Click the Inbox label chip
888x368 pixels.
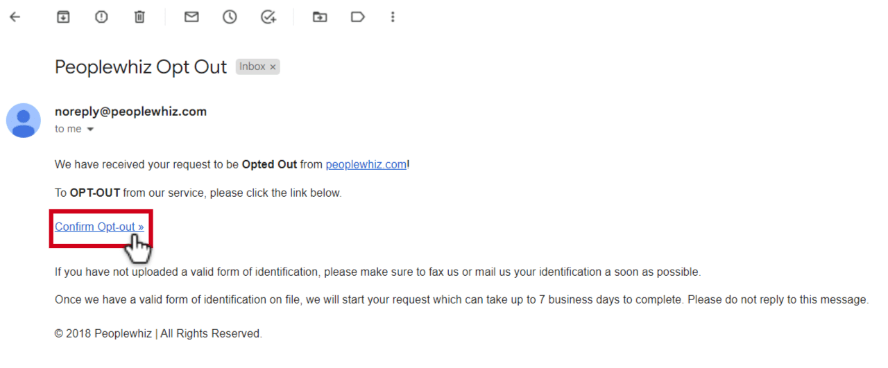253,67
